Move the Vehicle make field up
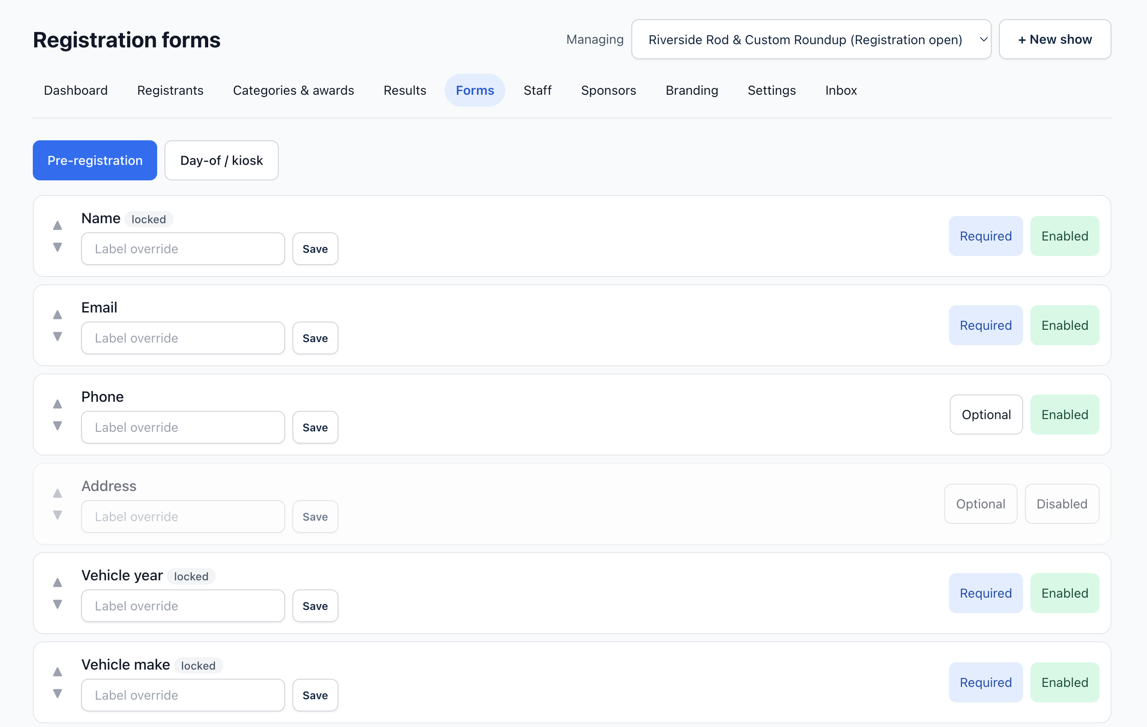The image size is (1147, 727). (57, 671)
